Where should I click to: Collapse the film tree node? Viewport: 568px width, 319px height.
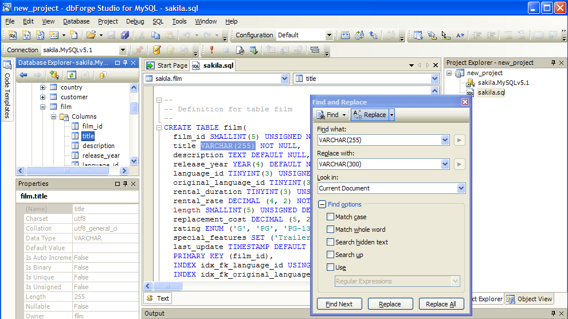(43, 107)
